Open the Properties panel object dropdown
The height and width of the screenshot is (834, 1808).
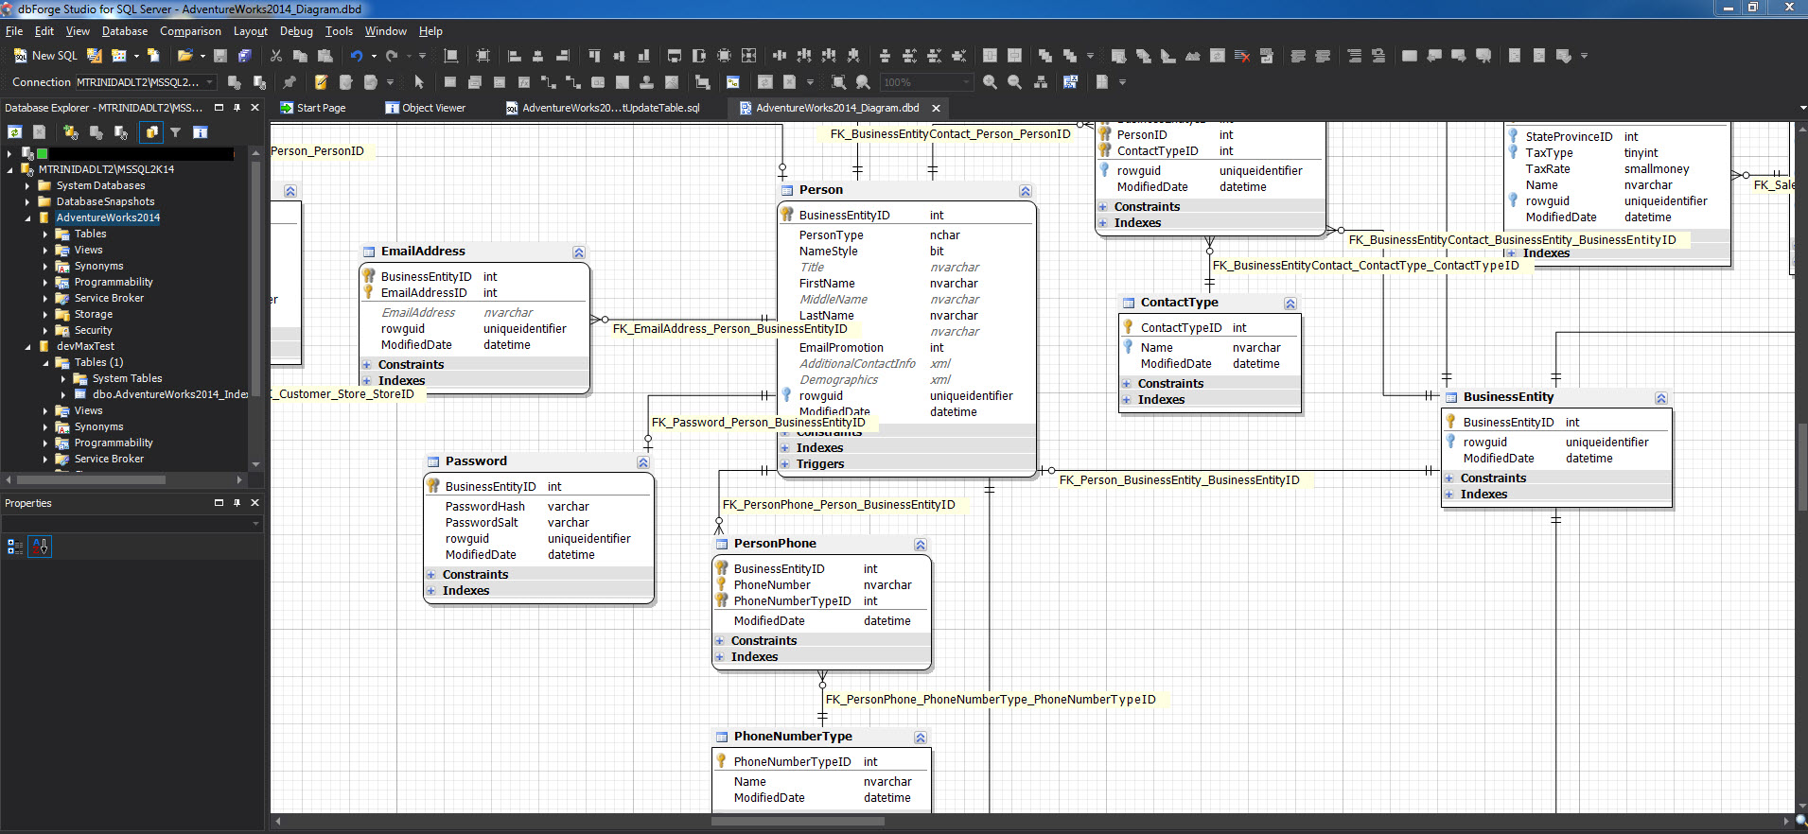coord(255,523)
